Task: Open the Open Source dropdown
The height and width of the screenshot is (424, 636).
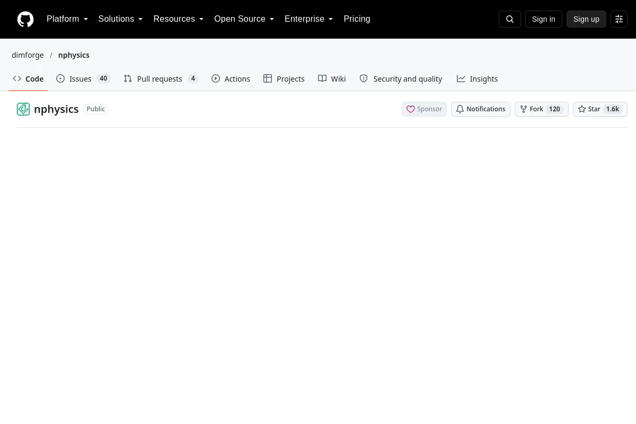Action: 244,19
